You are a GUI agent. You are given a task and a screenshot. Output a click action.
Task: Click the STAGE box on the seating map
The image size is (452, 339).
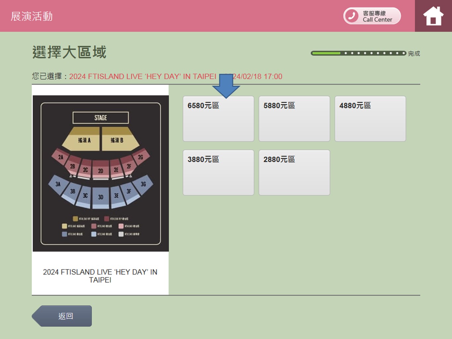(x=101, y=118)
